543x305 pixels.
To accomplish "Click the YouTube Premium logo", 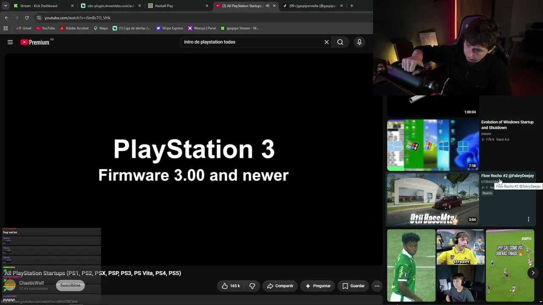I will (35, 42).
